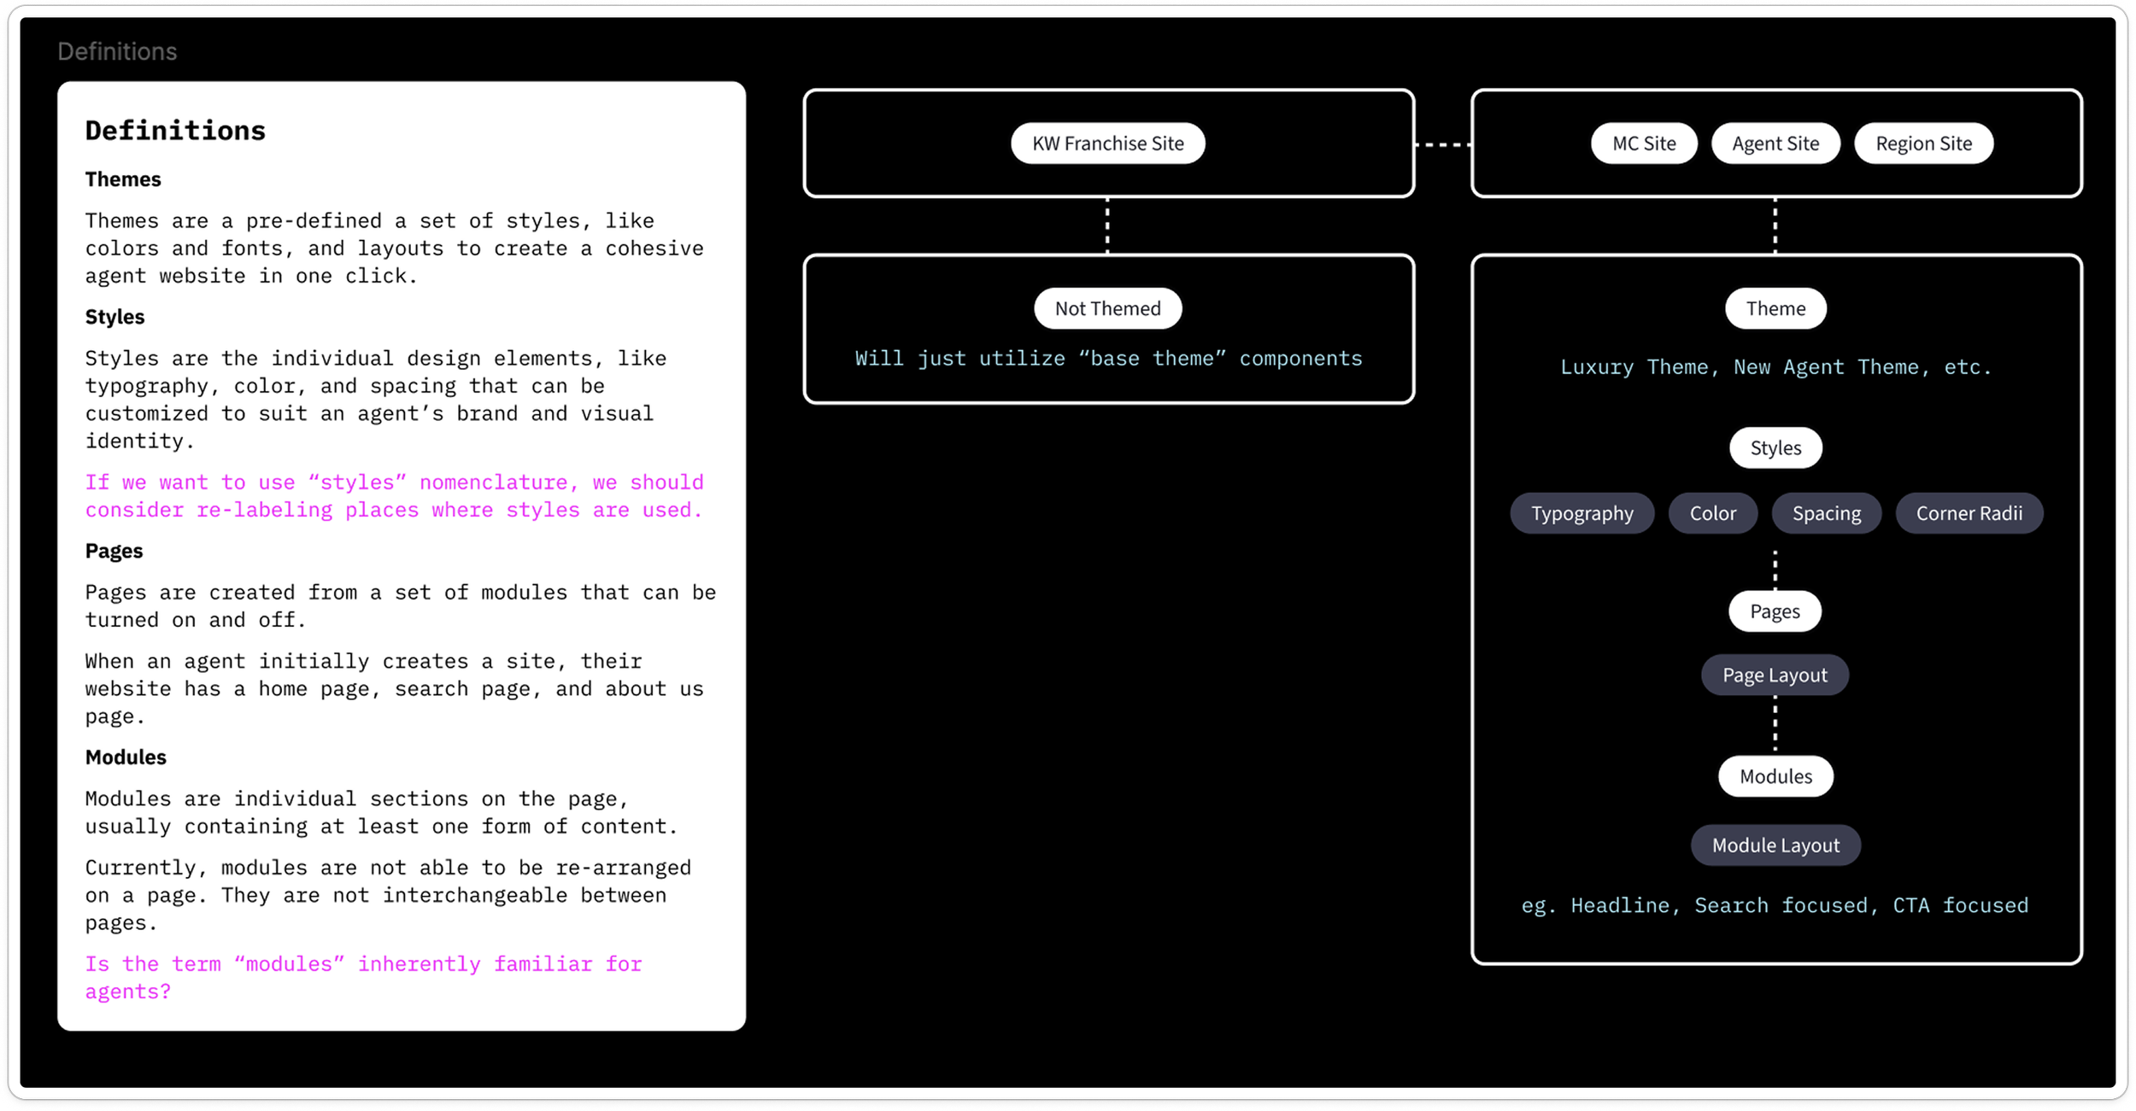Click the MC Site pill
The height and width of the screenshot is (1111, 2136).
[x=1644, y=143]
